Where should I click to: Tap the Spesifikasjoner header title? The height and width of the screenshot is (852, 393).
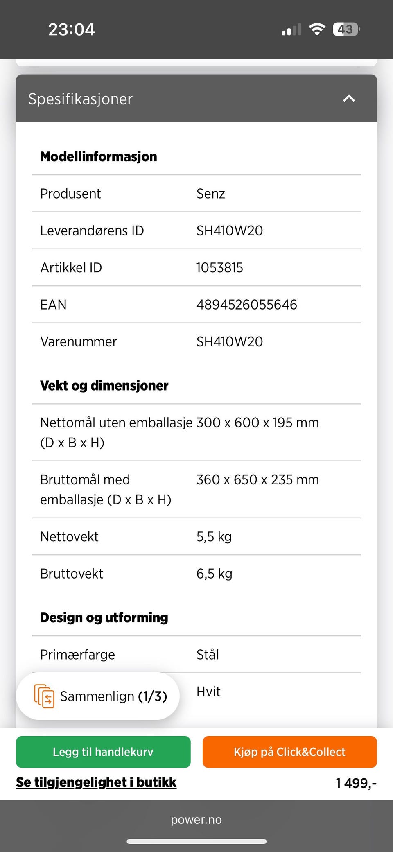(80, 99)
